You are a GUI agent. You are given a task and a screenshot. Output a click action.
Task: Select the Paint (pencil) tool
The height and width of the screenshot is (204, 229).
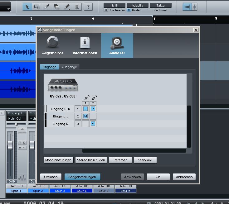pos(66,7)
